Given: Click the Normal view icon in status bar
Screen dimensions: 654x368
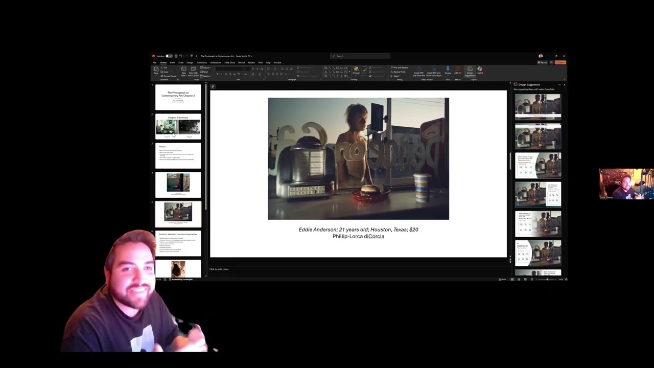Looking at the screenshot, I should coord(512,280).
